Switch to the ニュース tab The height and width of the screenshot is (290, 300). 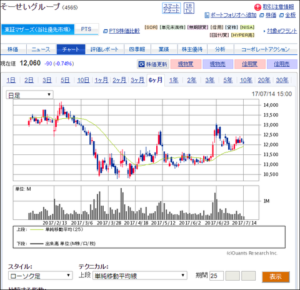pos(41,49)
